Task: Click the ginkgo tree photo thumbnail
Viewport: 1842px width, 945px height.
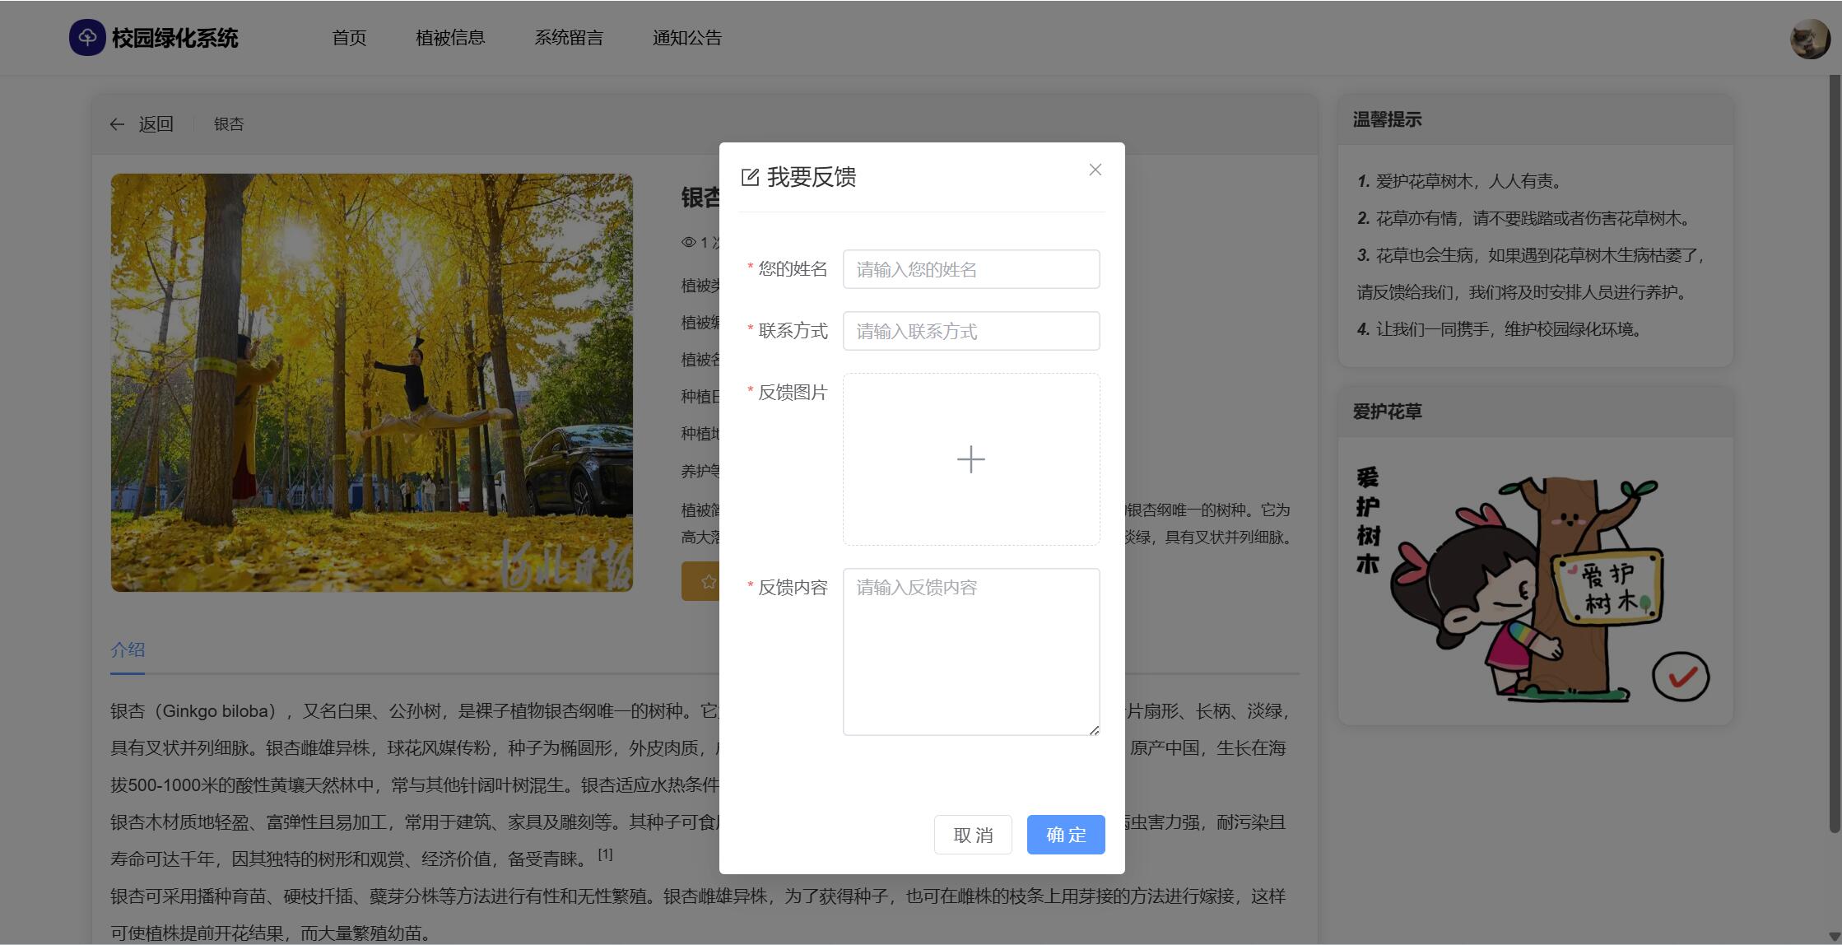Action: click(x=372, y=383)
